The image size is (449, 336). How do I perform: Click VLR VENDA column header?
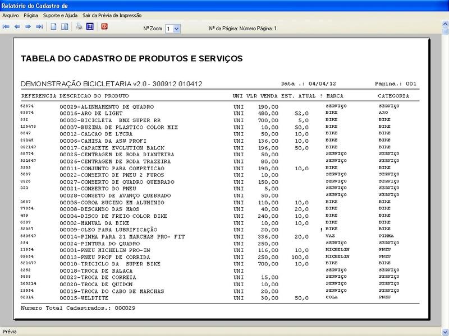pos(262,96)
